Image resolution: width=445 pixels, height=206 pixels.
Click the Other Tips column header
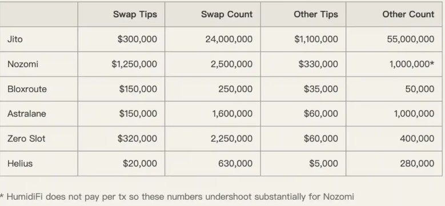[x=315, y=14]
